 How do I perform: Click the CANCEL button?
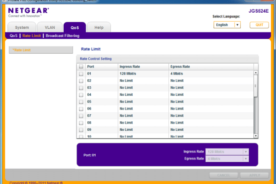(x=224, y=175)
